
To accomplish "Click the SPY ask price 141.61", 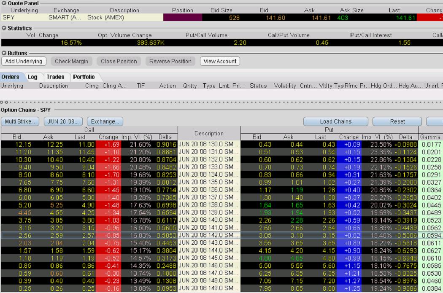I will (x=321, y=18).
